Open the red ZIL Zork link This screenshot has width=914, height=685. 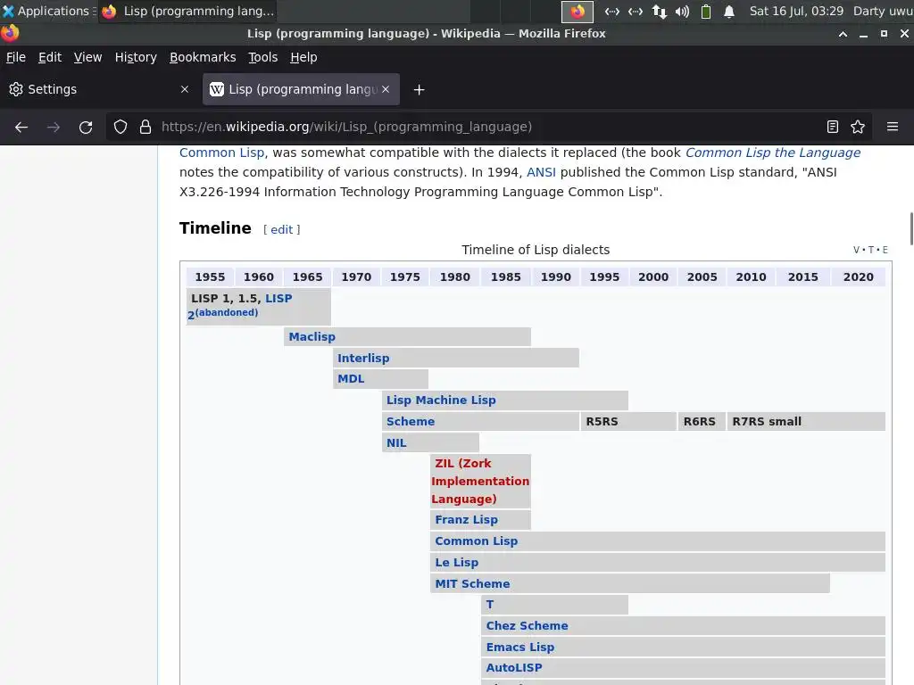click(480, 481)
